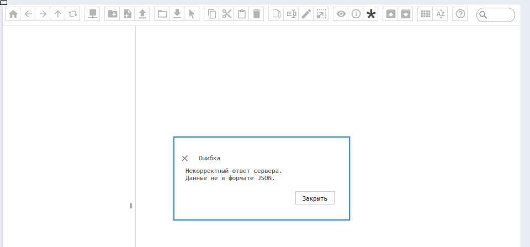
Task: Click the eye preview icon
Action: pyautogui.click(x=341, y=14)
